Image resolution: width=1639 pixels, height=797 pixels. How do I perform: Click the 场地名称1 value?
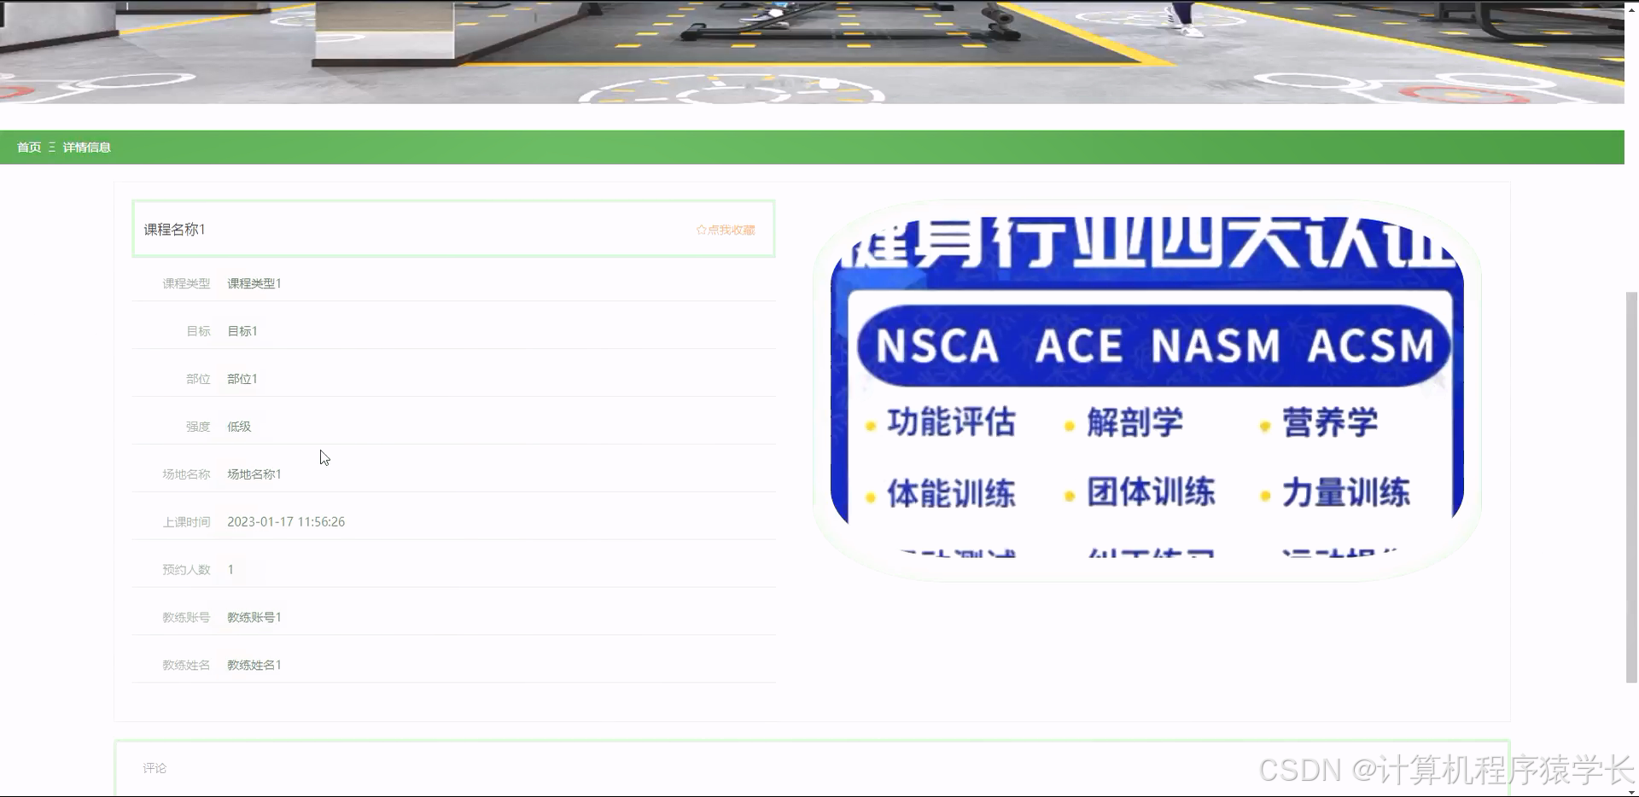click(254, 474)
